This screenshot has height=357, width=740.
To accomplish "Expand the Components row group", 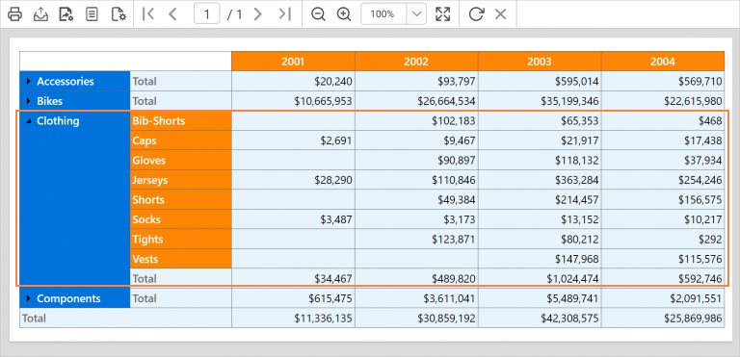I will [28, 298].
